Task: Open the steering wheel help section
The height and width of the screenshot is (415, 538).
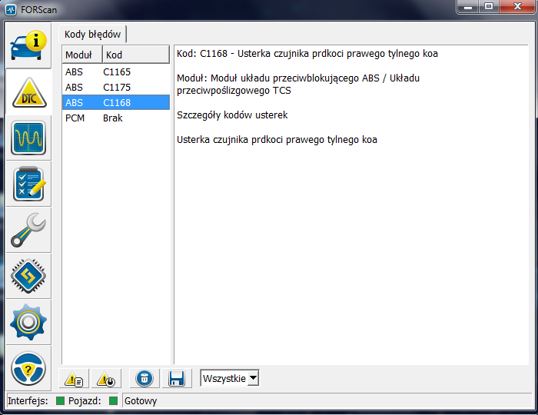Action: coord(28,368)
